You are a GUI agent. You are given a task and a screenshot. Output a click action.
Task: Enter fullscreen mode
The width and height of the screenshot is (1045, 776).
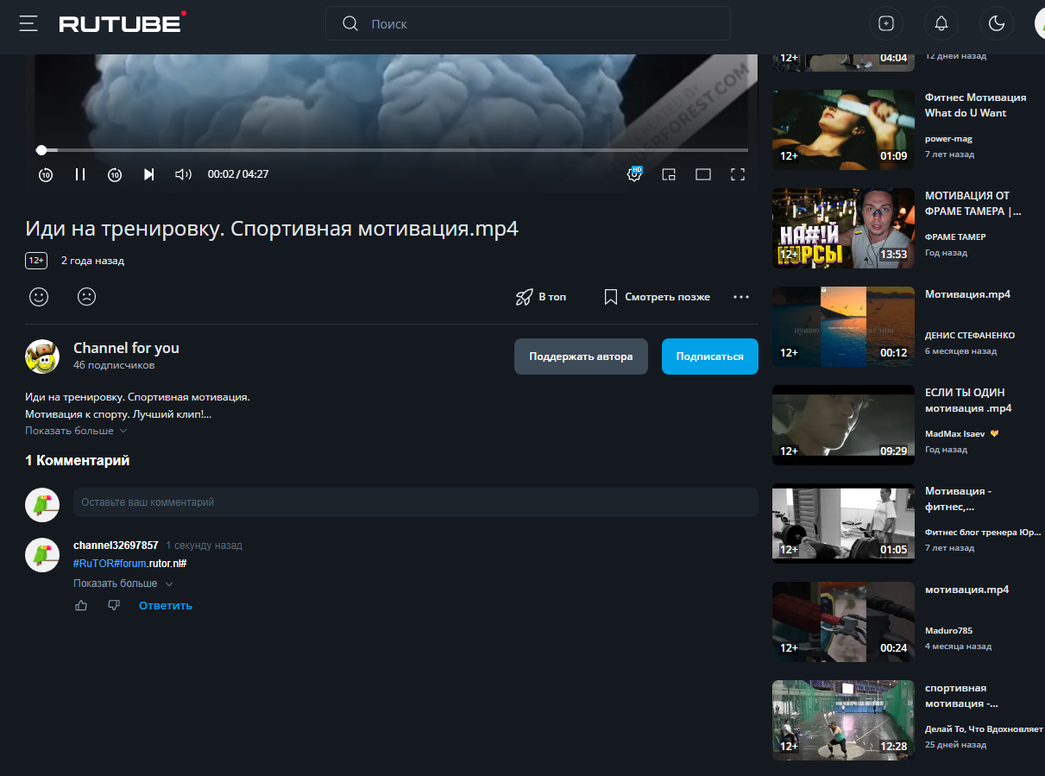(738, 174)
